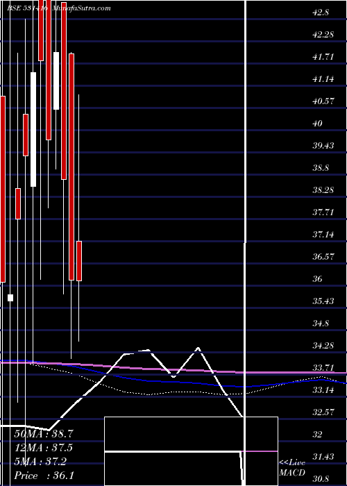
Task: Click the pink MACD signal segment in box
Action: click(x=261, y=451)
